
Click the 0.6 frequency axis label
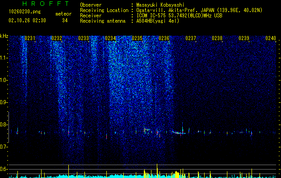[x=4, y=169]
